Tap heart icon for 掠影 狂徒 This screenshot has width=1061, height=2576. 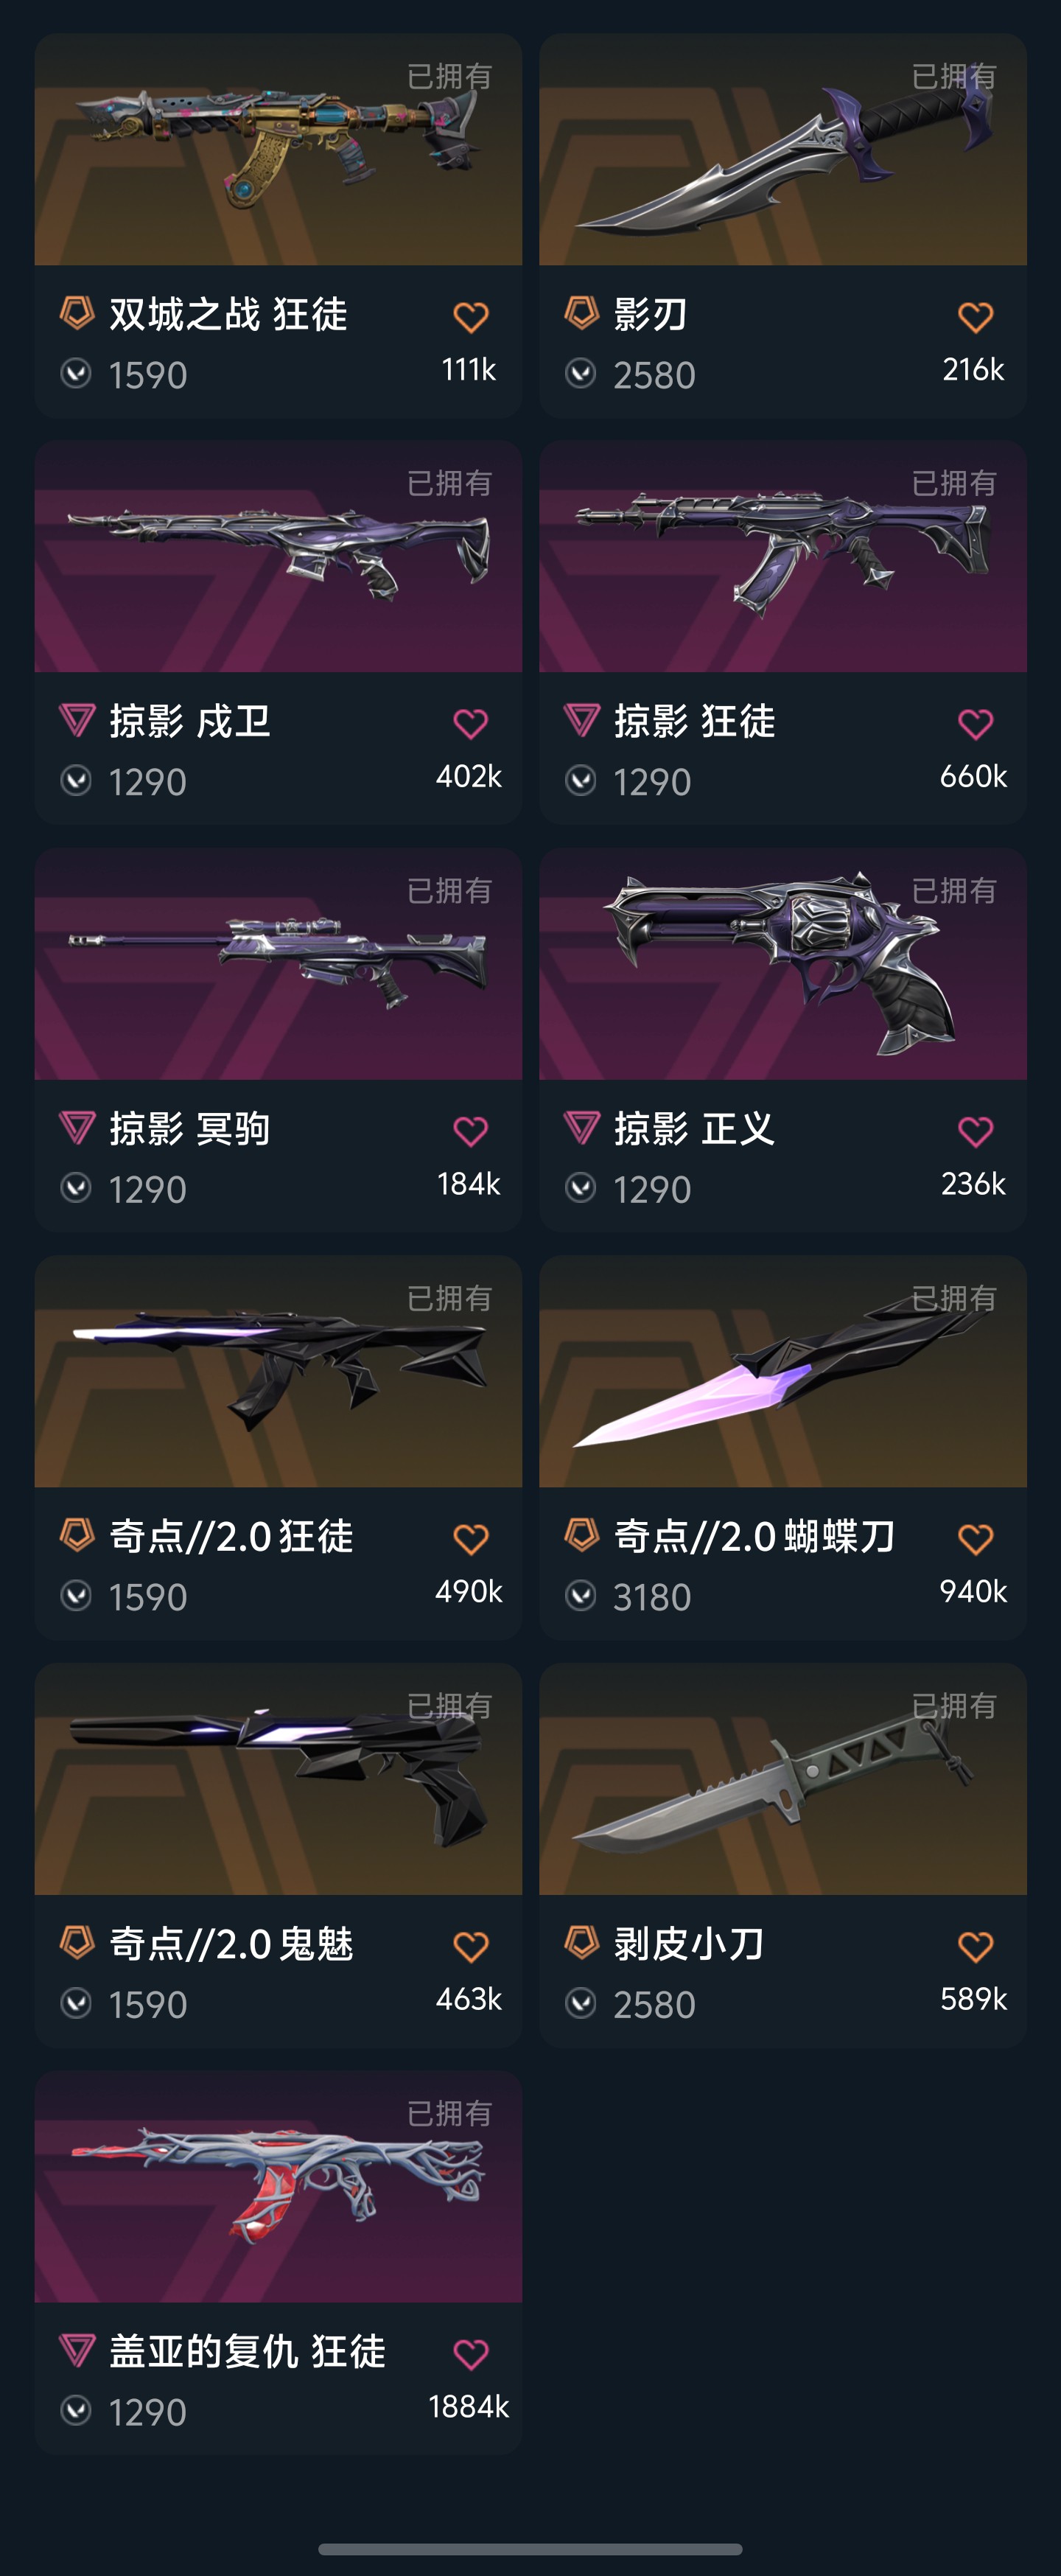[975, 724]
